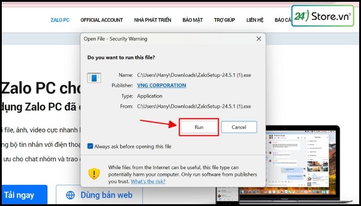Click the application file icon in dialog
Screen dimensions: 361x206
[94, 78]
